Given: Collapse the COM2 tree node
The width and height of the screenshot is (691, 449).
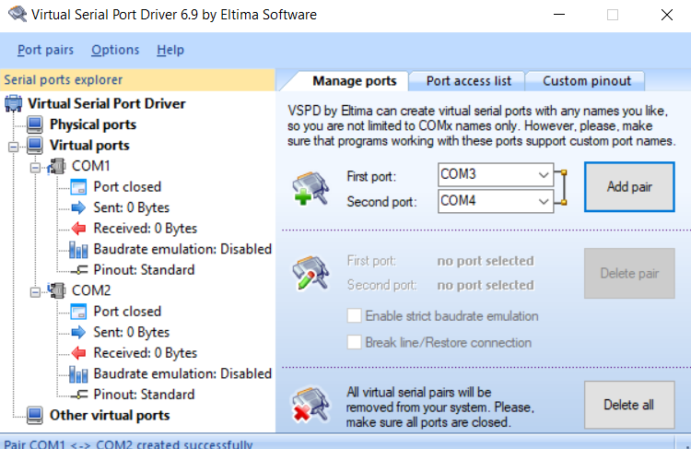Looking at the screenshot, I should [35, 292].
